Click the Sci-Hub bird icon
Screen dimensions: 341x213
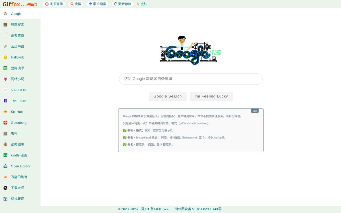[5, 112]
